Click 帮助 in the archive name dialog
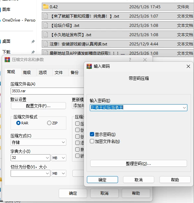 tap(136, 193)
